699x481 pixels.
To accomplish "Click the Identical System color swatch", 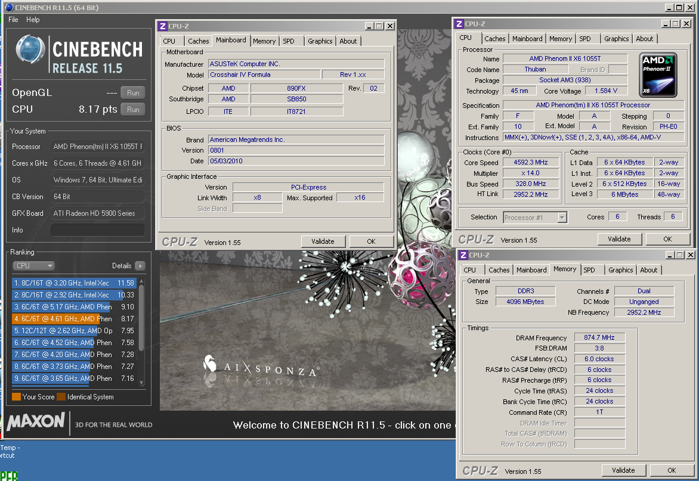I will pos(61,397).
